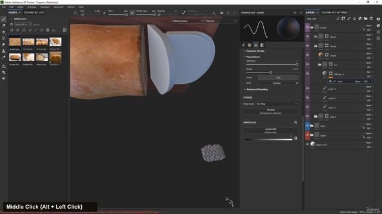This screenshot has height=214, width=382.
Task: Open the File menu
Action: (x=4, y=7)
